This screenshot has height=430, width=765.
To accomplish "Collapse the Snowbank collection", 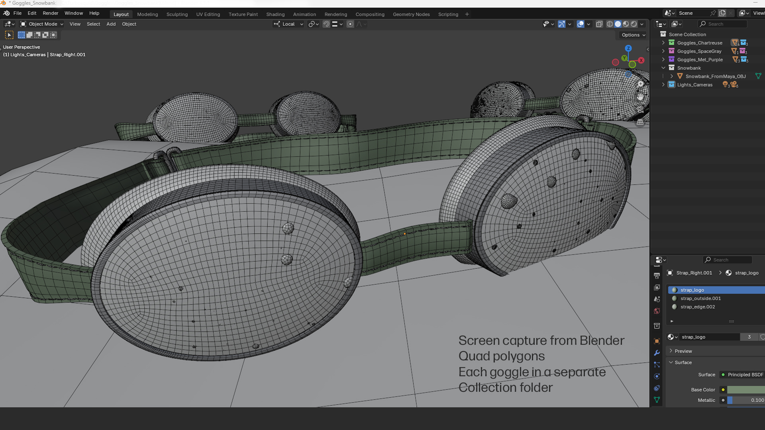I will tap(663, 68).
